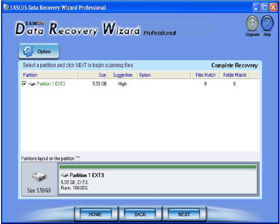Screen dimensions: 280x224
Task: Click the Folder Match column header
Action: point(235,75)
